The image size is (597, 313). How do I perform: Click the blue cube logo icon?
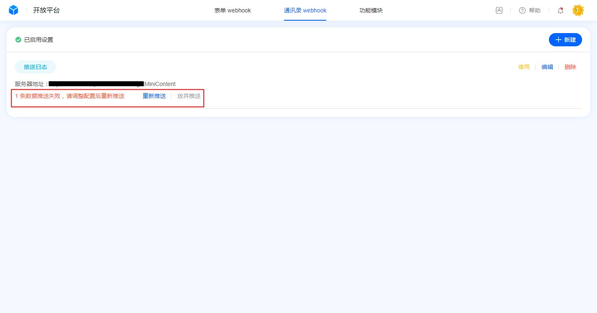14,10
